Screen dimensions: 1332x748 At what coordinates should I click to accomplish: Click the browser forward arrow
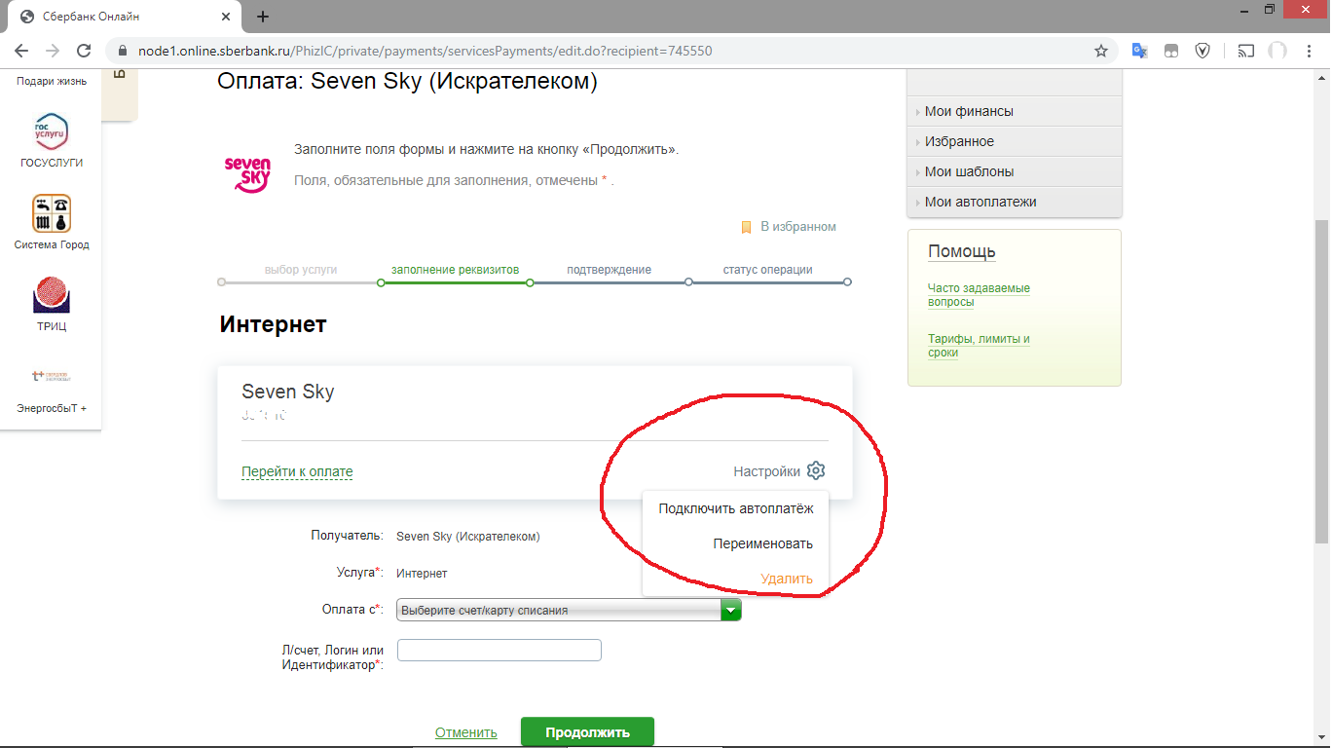pyautogui.click(x=53, y=51)
